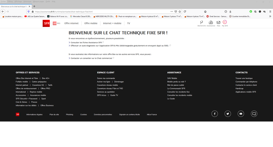This screenshot has height=147, width=273.
Task: Click the red SFR logo in header
Action: pyautogui.click(x=46, y=23)
